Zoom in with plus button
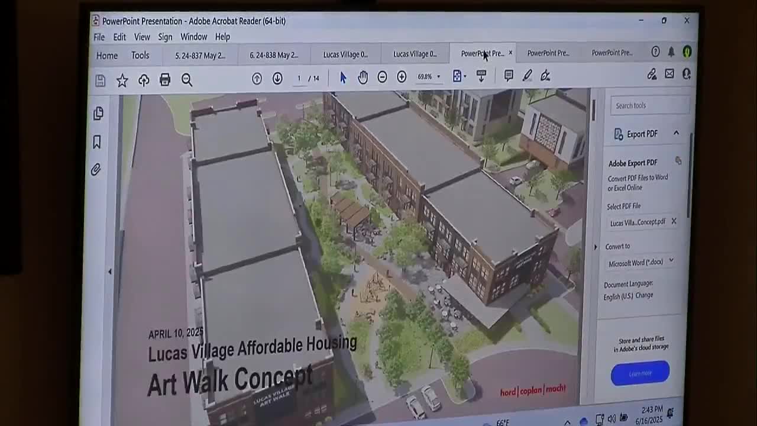The image size is (757, 426). [402, 77]
